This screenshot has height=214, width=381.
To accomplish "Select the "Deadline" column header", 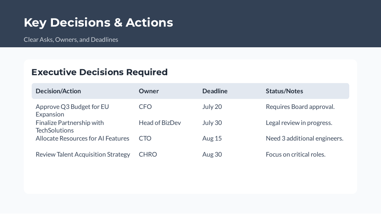I will point(215,91).
